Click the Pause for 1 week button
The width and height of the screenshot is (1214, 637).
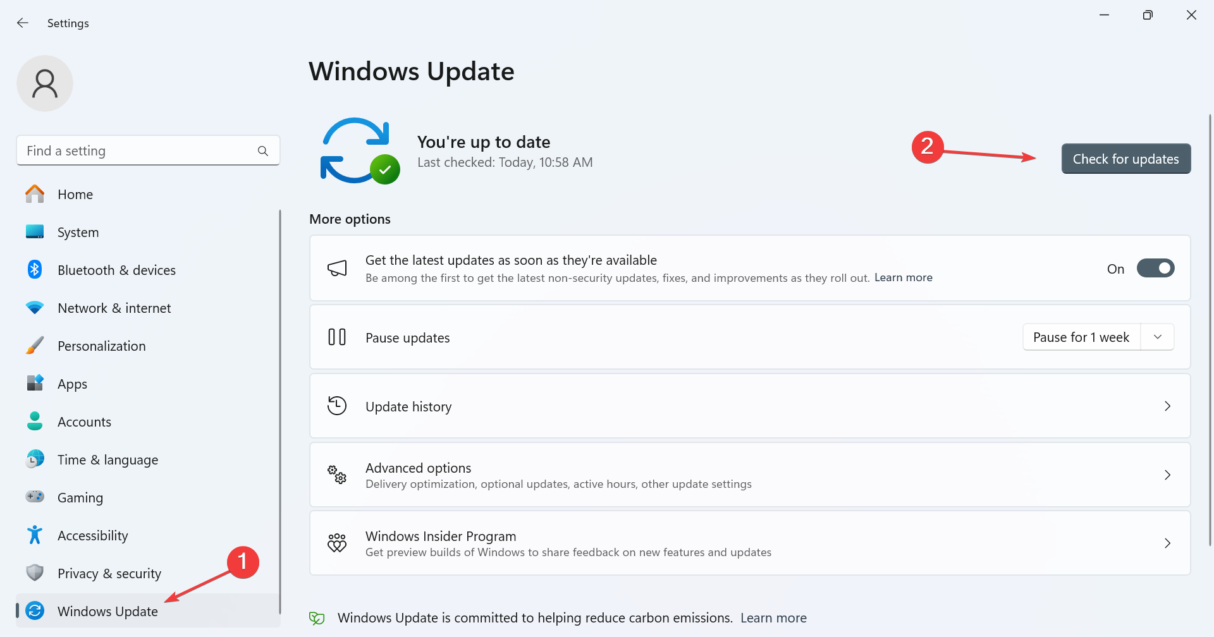click(x=1081, y=337)
